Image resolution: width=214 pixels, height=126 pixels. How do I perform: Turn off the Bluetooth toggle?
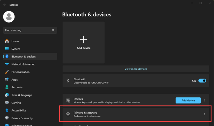click(x=202, y=81)
